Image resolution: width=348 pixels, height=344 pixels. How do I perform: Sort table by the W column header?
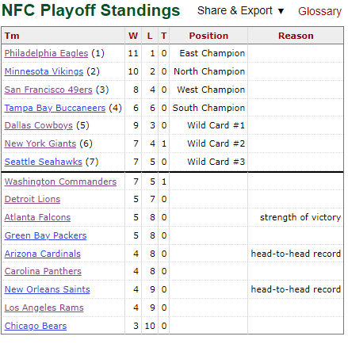point(133,36)
